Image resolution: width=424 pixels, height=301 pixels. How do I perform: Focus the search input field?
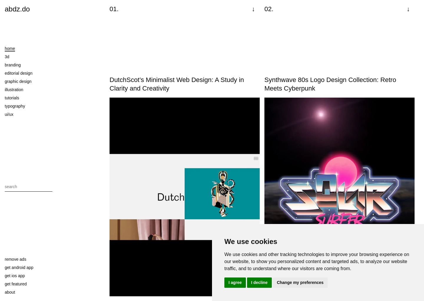click(29, 187)
